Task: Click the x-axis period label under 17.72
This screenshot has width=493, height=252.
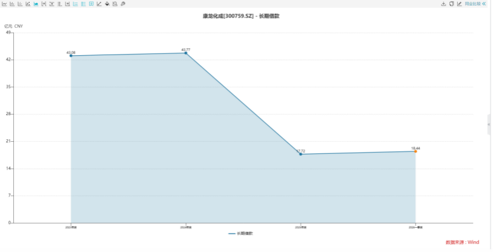Action: pyautogui.click(x=301, y=228)
